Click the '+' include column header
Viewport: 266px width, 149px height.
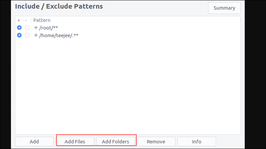click(x=19, y=20)
